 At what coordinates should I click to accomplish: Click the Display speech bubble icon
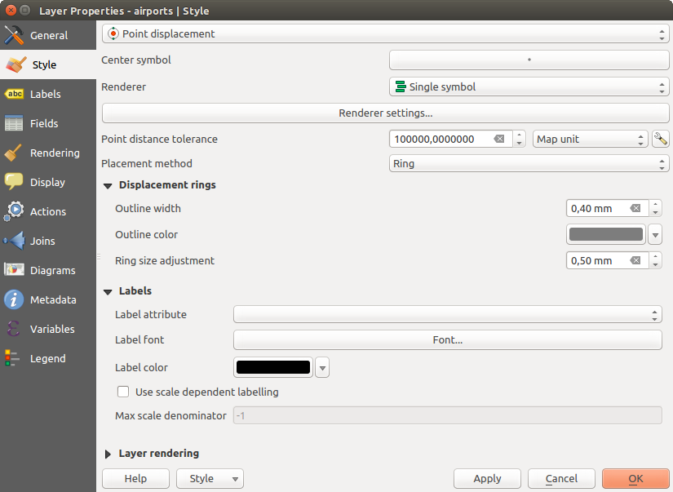tap(14, 183)
